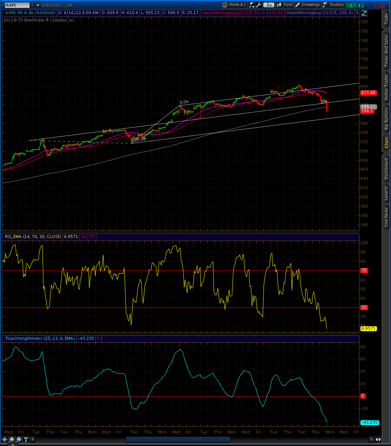391x446 pixels.
Task: Click the H: 610.4 high value
Action: (x=130, y=13)
